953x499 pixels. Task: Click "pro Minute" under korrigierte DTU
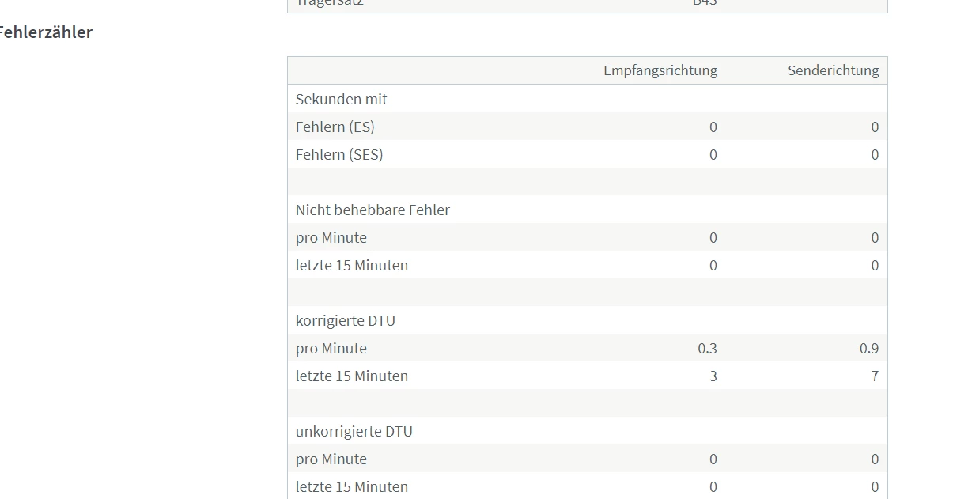click(x=331, y=348)
